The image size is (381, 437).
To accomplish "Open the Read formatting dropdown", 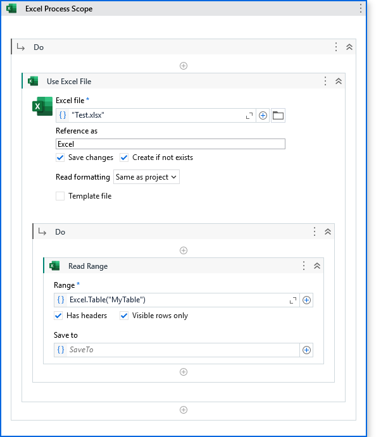I will point(147,177).
